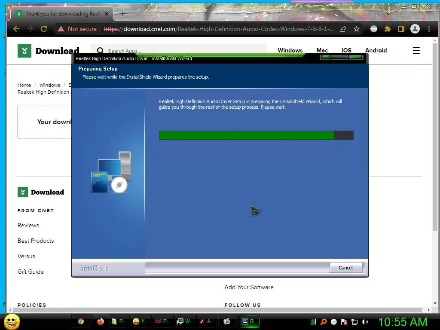
Task: Click the Chrome forward arrow
Action: point(30,29)
